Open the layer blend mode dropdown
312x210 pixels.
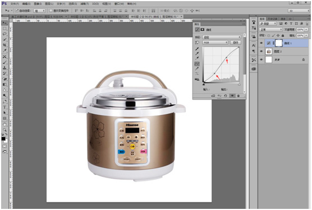[271, 30]
